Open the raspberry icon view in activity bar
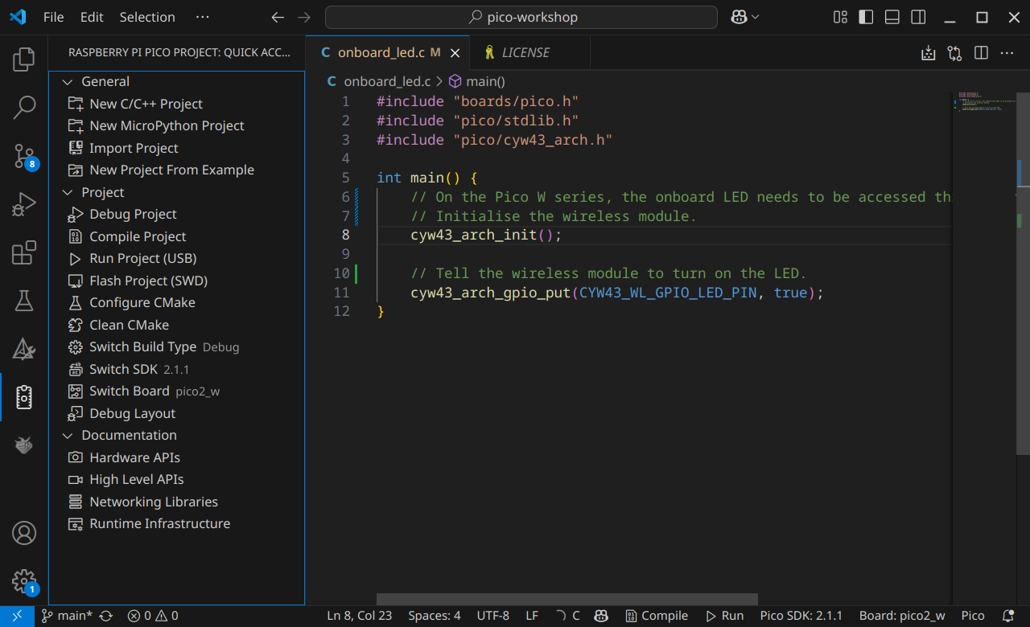 24,445
